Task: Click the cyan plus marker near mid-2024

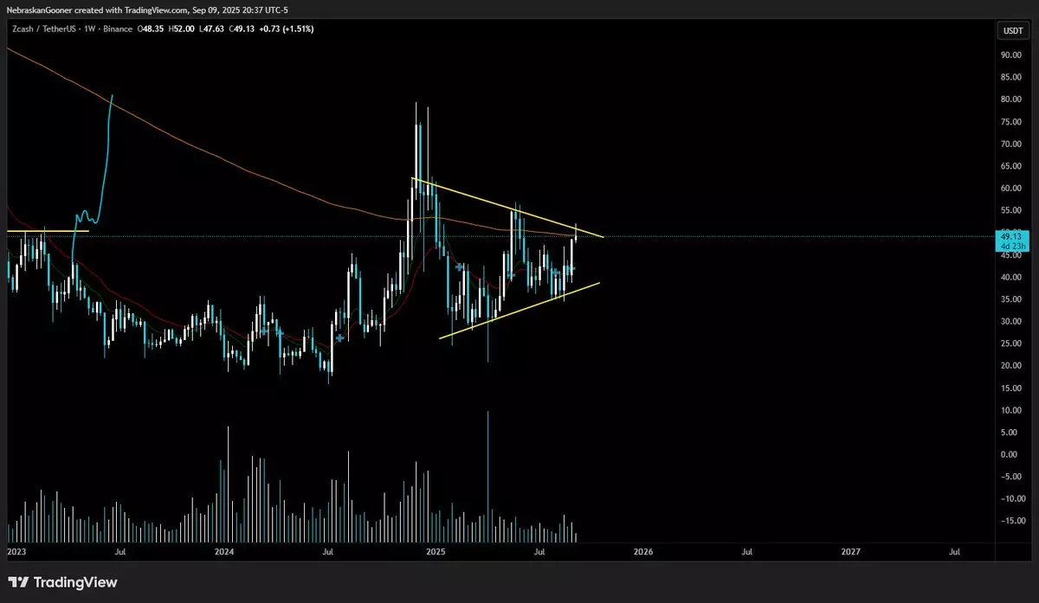Action: 340,337
